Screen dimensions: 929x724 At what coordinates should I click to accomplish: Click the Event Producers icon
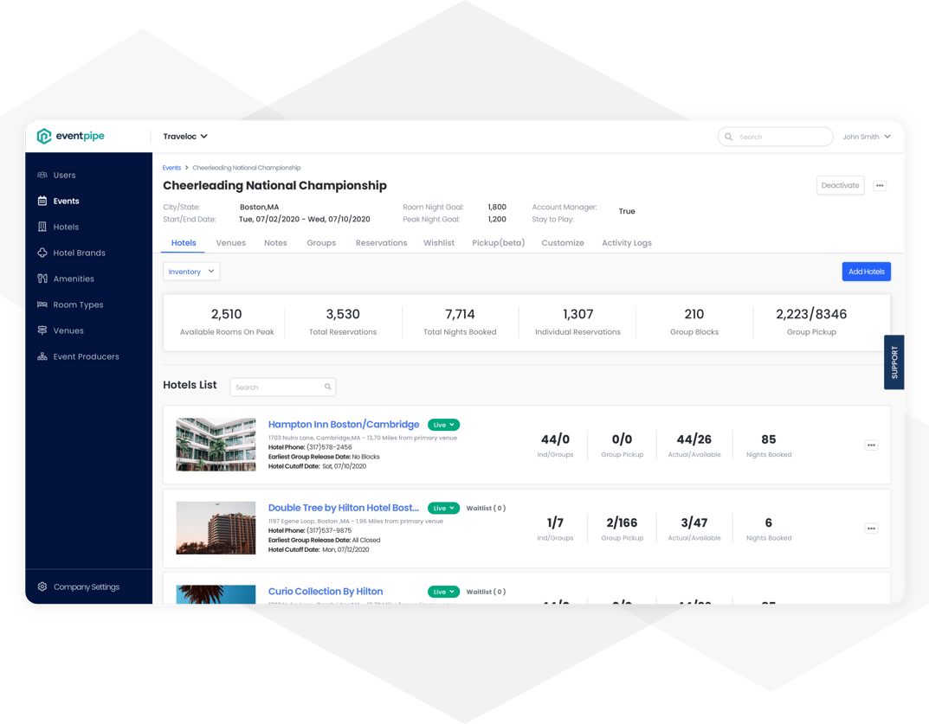point(42,356)
